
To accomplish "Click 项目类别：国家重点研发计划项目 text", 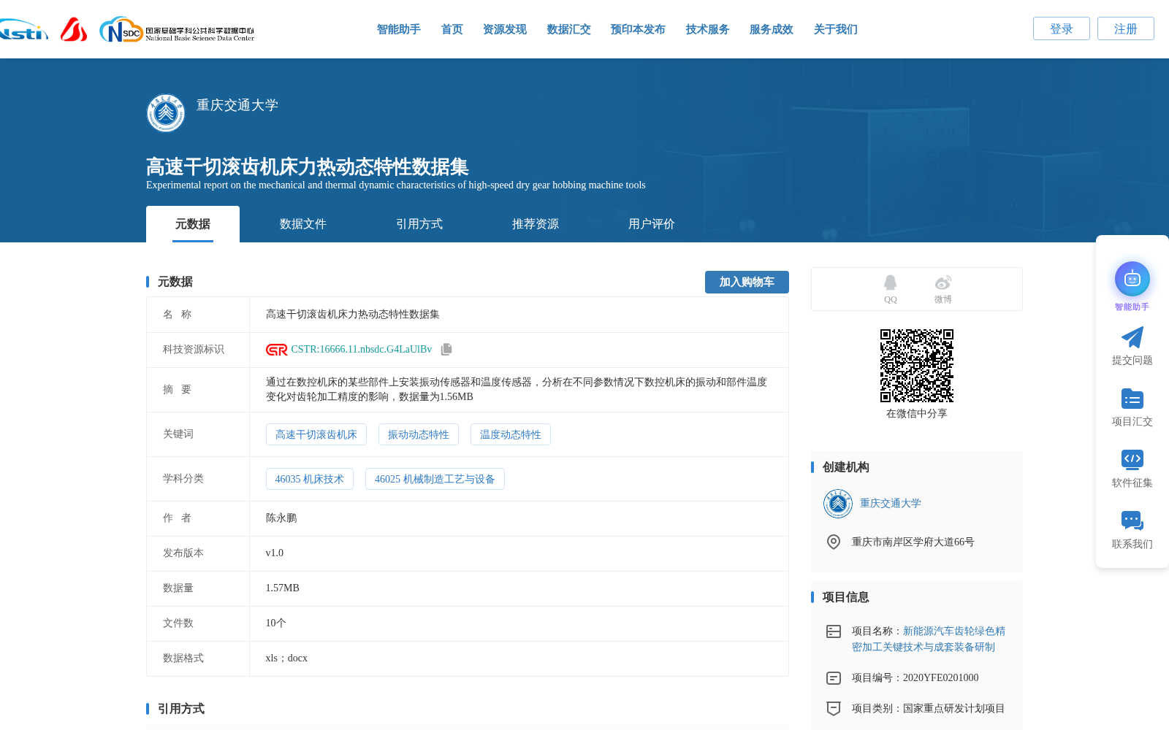I will pos(929,708).
